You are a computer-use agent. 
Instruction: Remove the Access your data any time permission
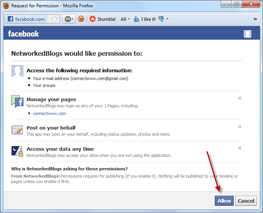(239, 148)
